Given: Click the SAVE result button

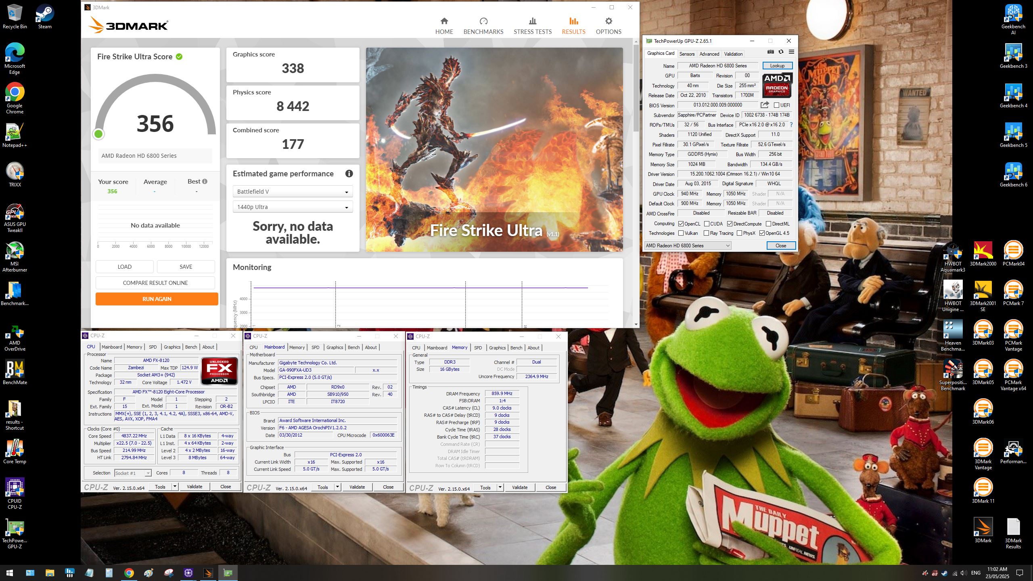Looking at the screenshot, I should [186, 267].
